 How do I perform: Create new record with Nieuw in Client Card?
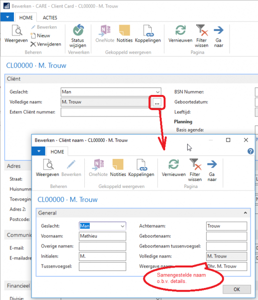pyautogui.click(x=40, y=35)
